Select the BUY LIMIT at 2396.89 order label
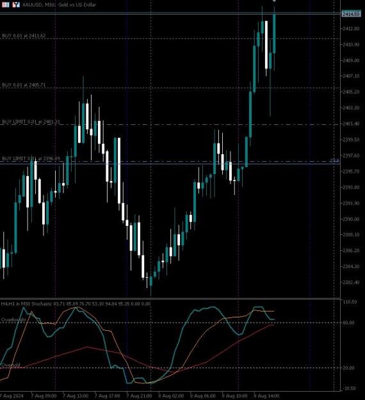The width and height of the screenshot is (365, 400). coord(31,159)
